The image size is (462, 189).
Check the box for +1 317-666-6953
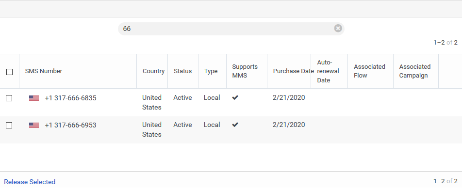pos(9,125)
